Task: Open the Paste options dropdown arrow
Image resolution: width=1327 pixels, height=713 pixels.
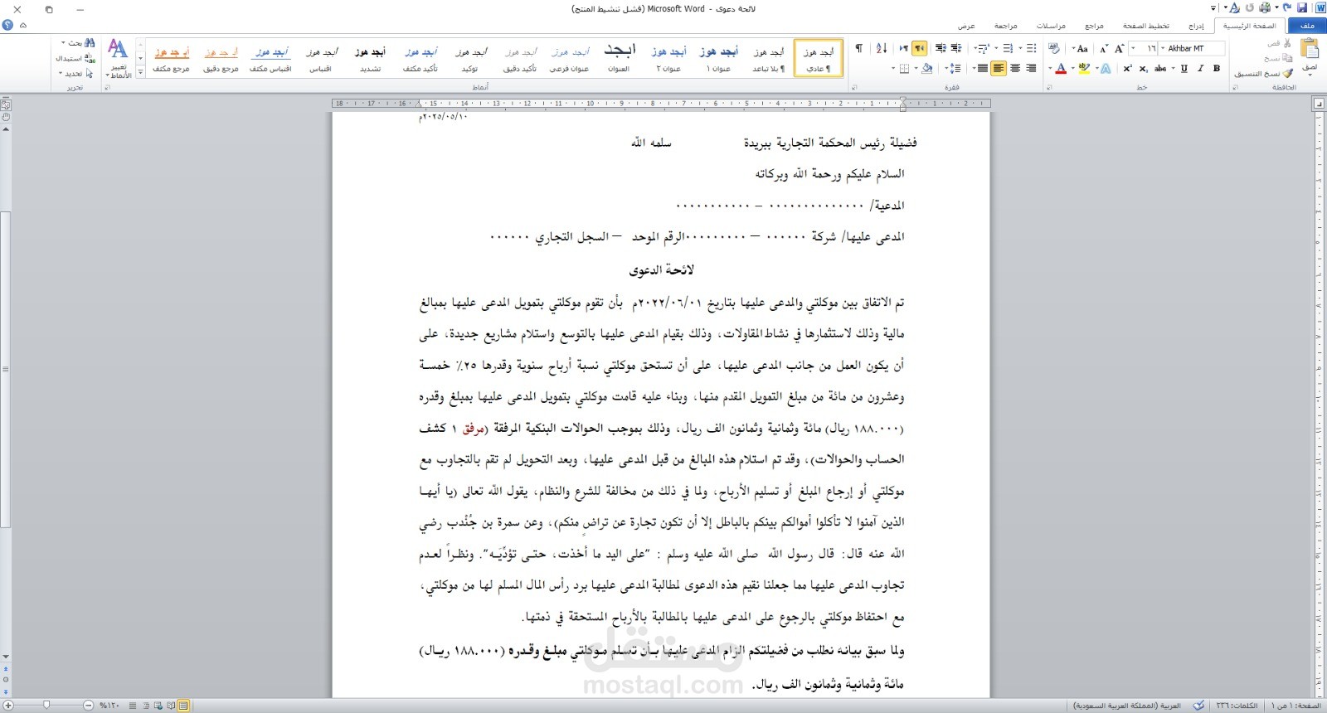Action: tap(1310, 75)
